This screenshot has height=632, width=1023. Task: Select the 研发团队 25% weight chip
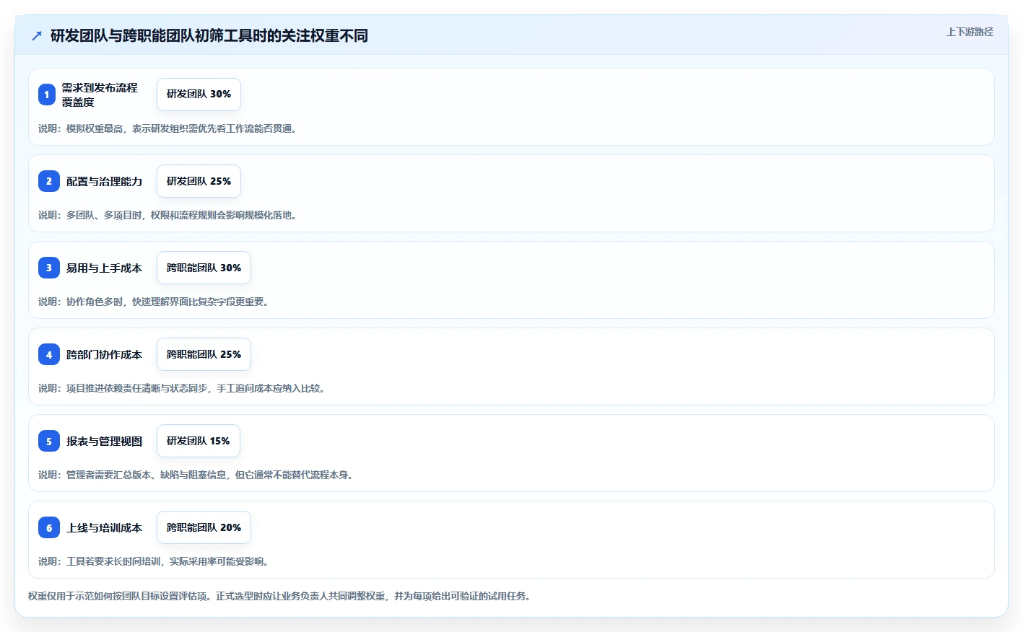(199, 181)
